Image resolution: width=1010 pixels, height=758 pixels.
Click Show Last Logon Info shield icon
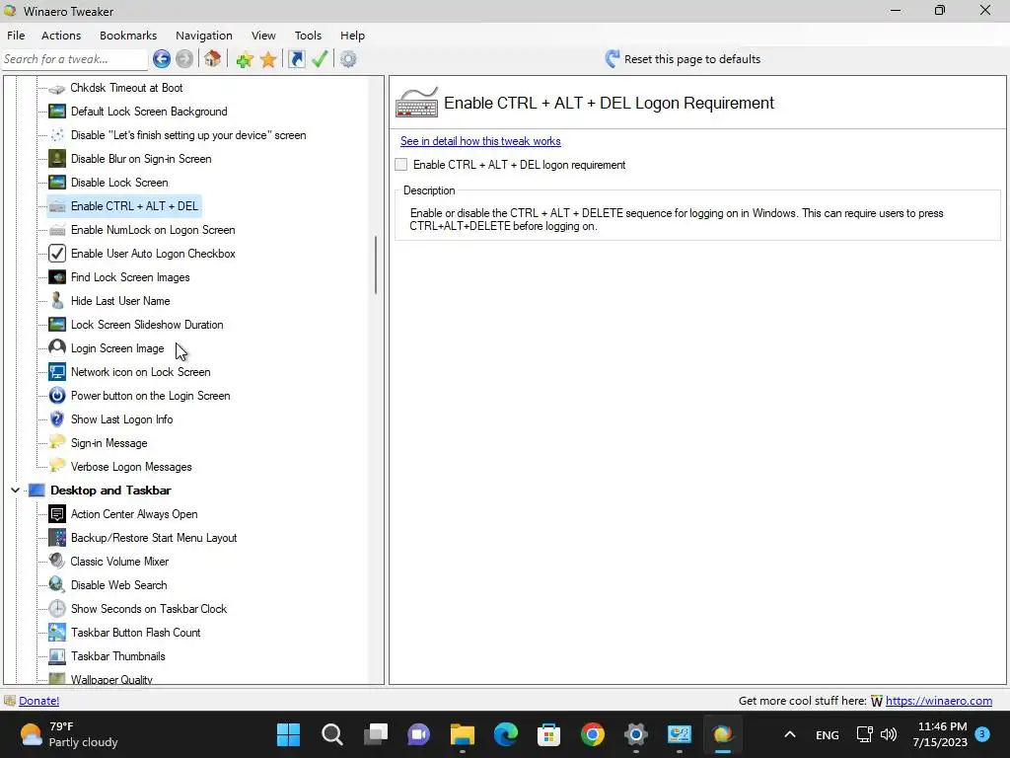point(56,419)
